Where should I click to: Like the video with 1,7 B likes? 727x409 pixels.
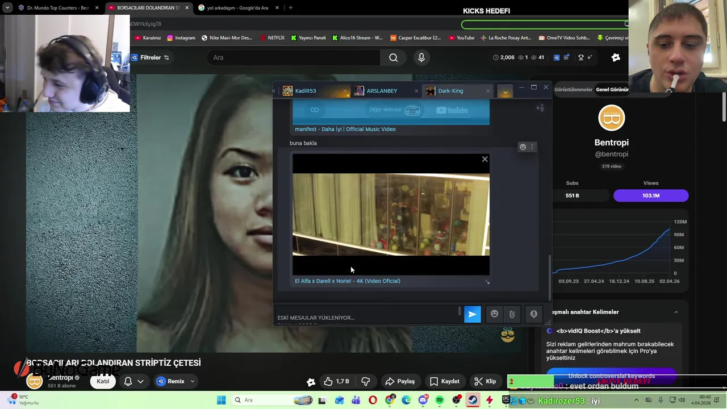[337, 381]
